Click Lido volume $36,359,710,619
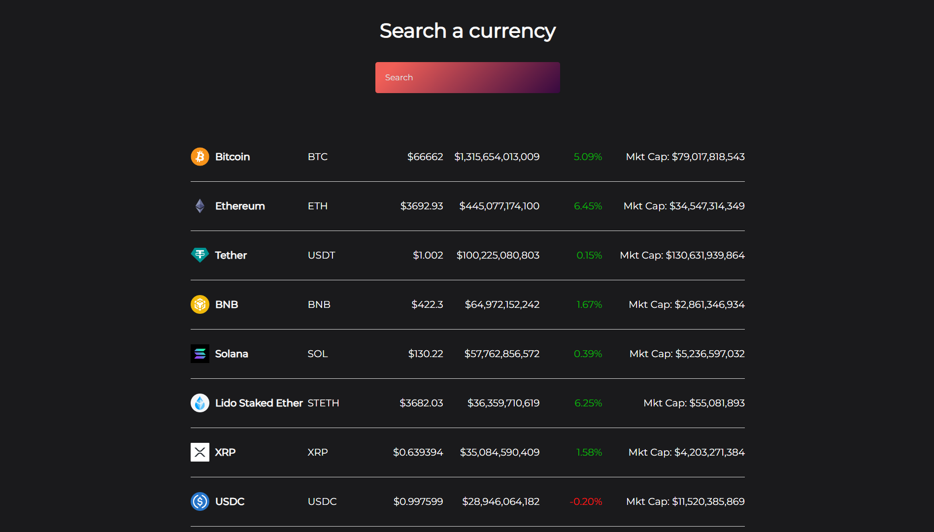Viewport: 934px width, 532px height. click(x=503, y=403)
